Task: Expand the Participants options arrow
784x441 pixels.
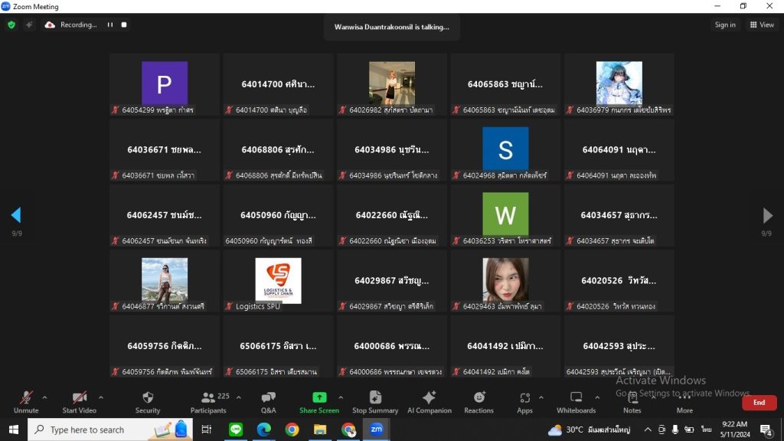Action: click(239, 397)
